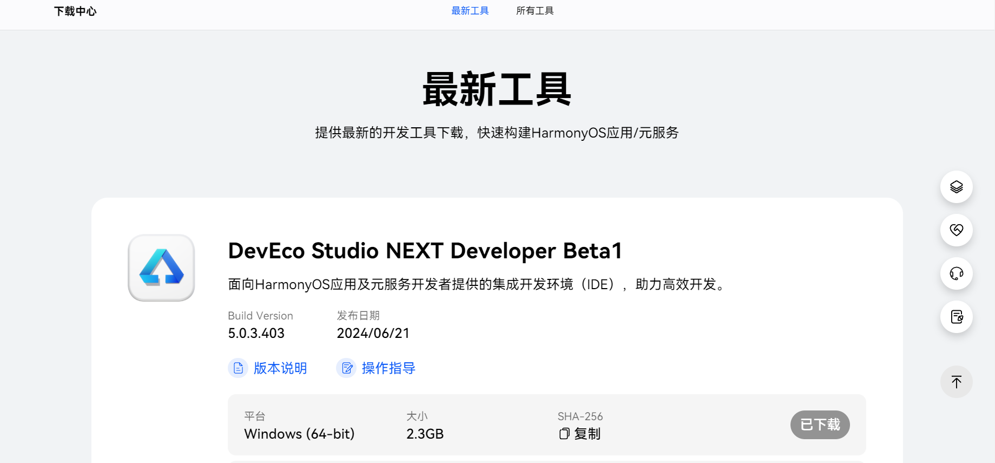The width and height of the screenshot is (995, 463).
Task: Click build version 5.0.3.403
Action: tap(256, 333)
